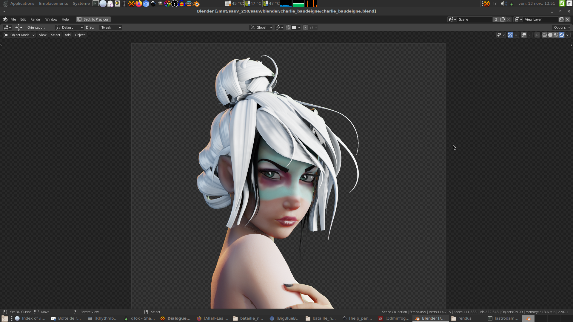Toggle viewport overlays
The height and width of the screenshot is (322, 573).
pyautogui.click(x=524, y=35)
